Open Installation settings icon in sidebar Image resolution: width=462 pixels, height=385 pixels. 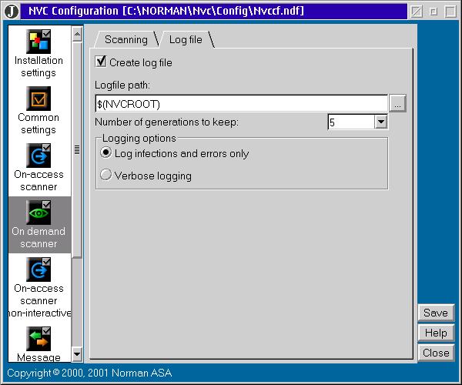click(x=38, y=42)
